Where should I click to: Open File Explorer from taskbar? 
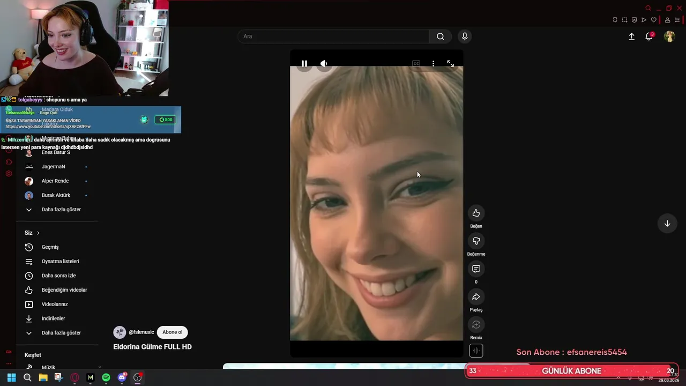pyautogui.click(x=43, y=377)
